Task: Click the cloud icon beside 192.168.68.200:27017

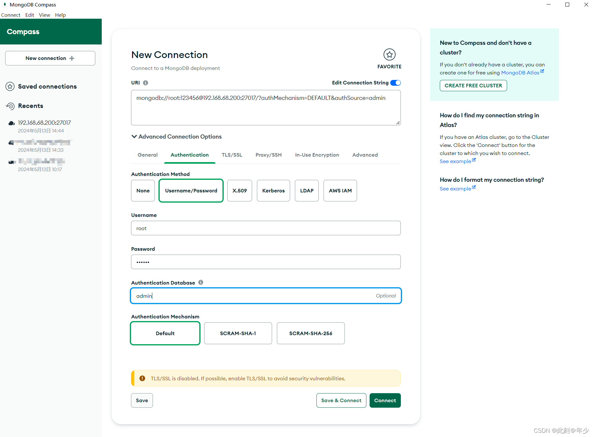Action: [12, 123]
